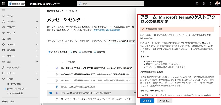Click the 復元 restore icon
Viewport: 221px width, 105px height.
click(71, 52)
